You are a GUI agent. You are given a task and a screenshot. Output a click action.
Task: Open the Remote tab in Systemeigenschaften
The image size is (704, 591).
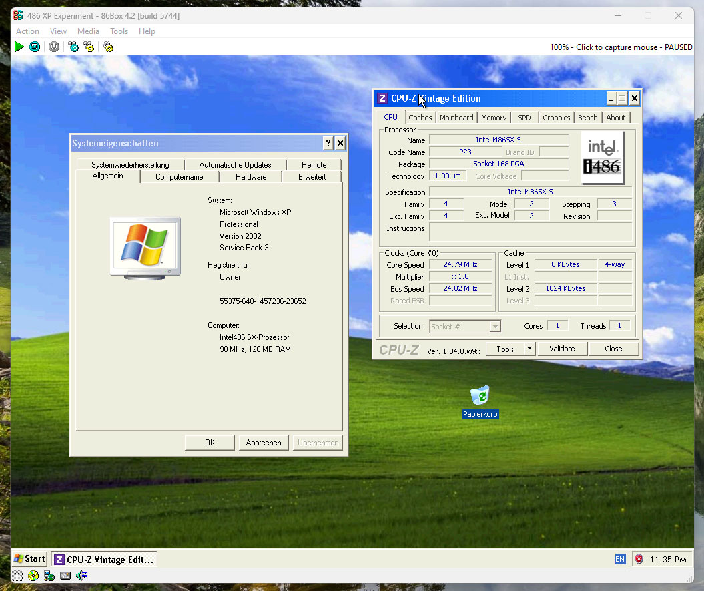click(314, 164)
